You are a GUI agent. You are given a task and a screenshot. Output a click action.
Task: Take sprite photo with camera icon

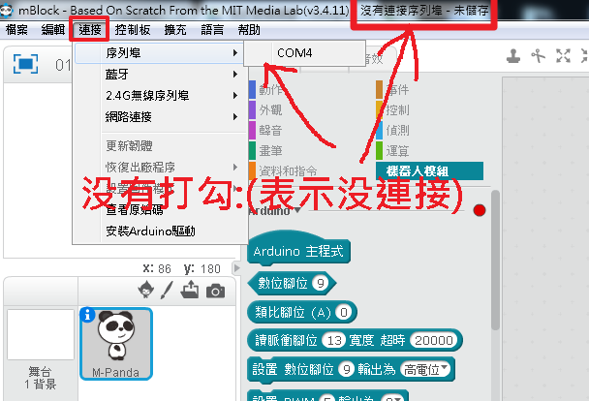216,291
